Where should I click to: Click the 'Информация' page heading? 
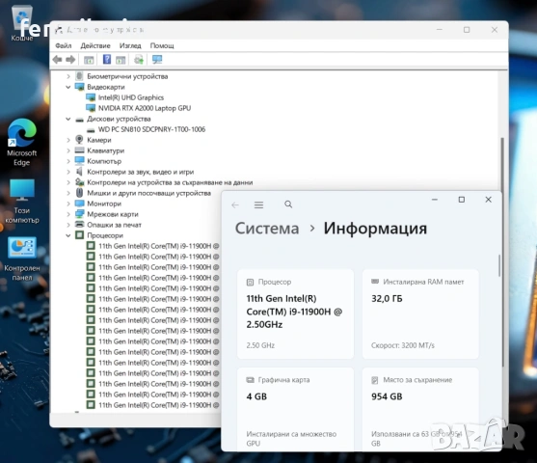pyautogui.click(x=375, y=229)
